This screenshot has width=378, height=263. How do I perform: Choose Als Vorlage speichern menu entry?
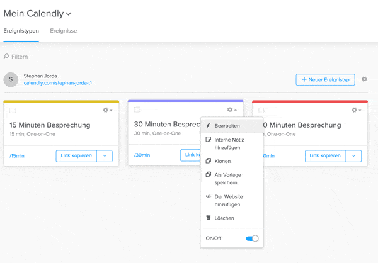pyautogui.click(x=232, y=179)
